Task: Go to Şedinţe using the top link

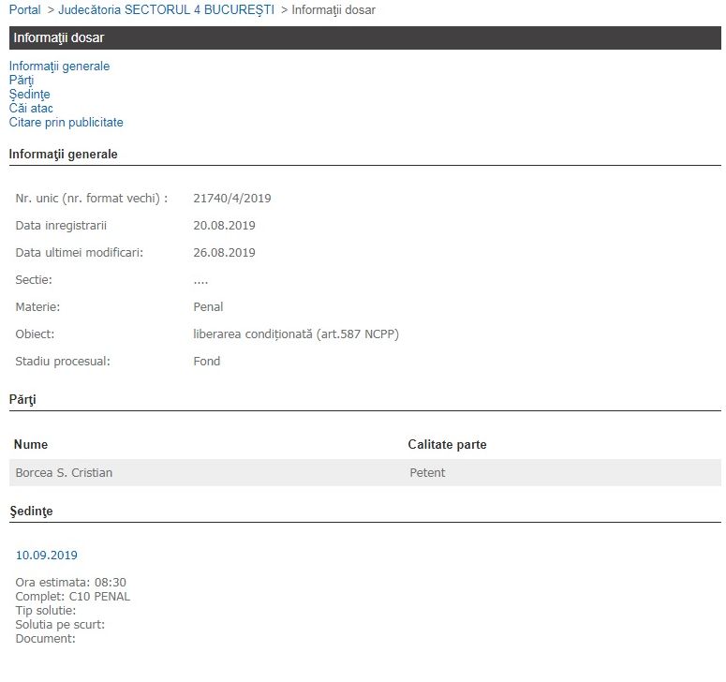Action: point(29,95)
